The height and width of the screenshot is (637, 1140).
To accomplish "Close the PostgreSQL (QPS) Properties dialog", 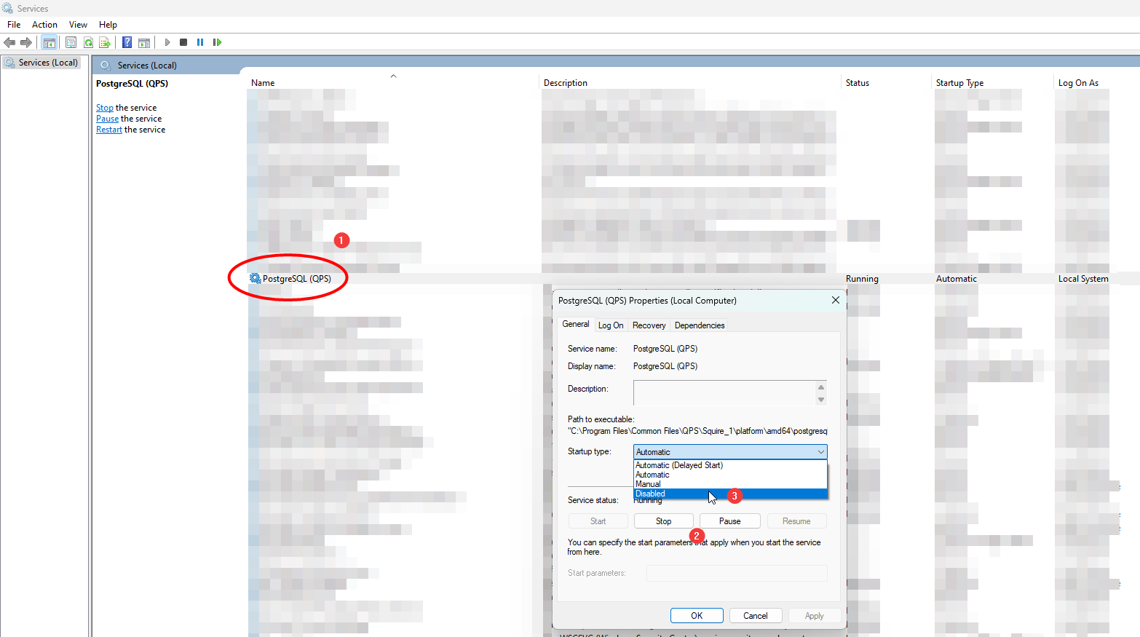I will (x=836, y=300).
